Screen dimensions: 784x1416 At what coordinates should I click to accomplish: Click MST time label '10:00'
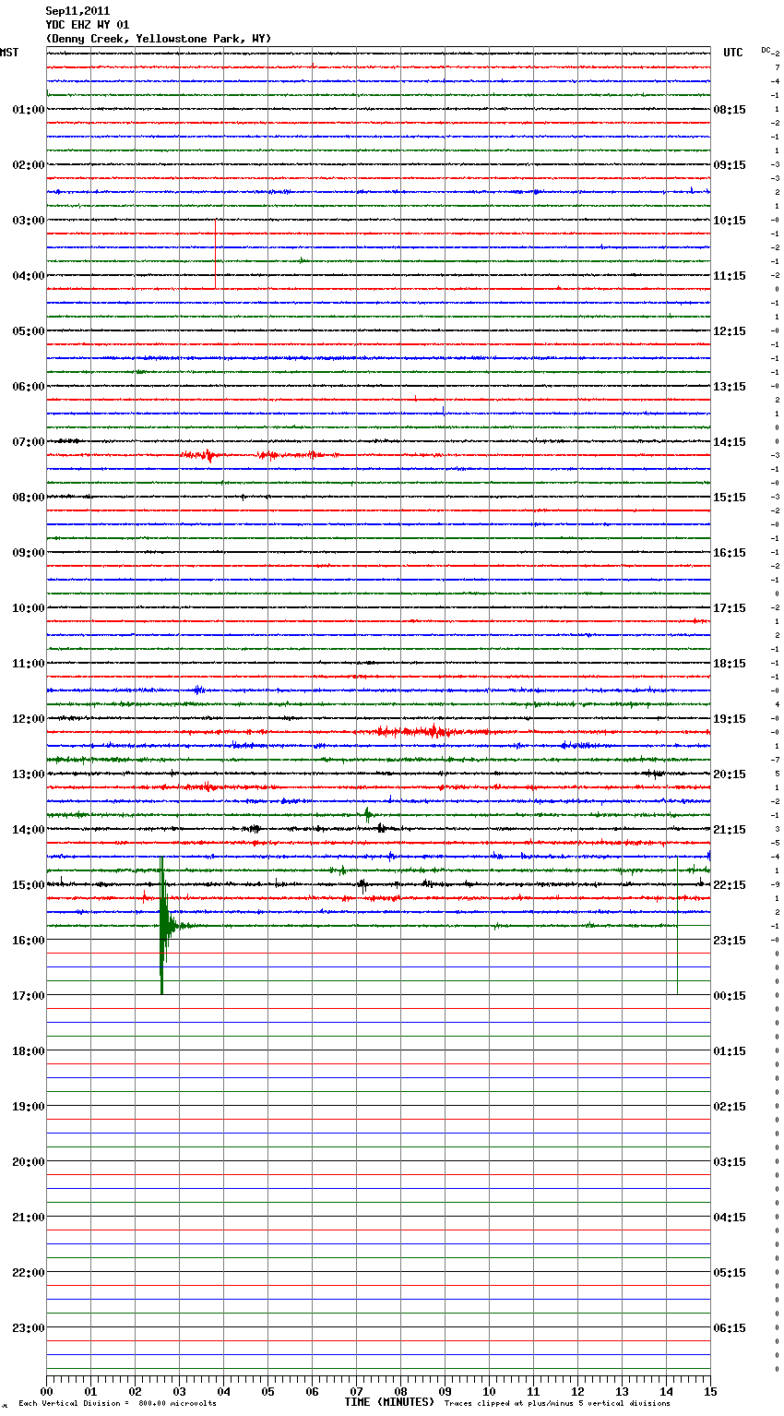click(x=28, y=608)
